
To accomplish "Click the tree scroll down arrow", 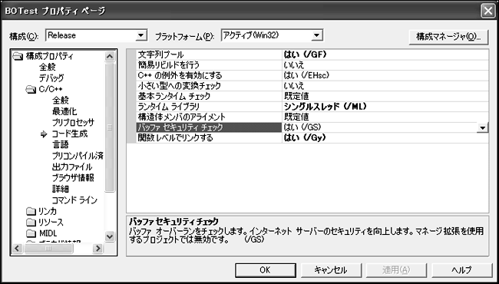I will point(110,236).
